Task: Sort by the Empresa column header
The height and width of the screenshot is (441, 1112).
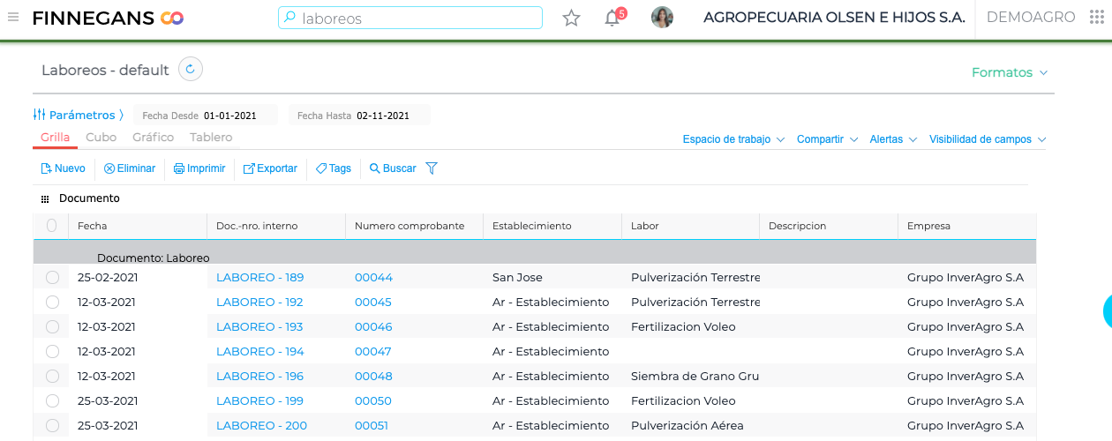Action: [966, 226]
